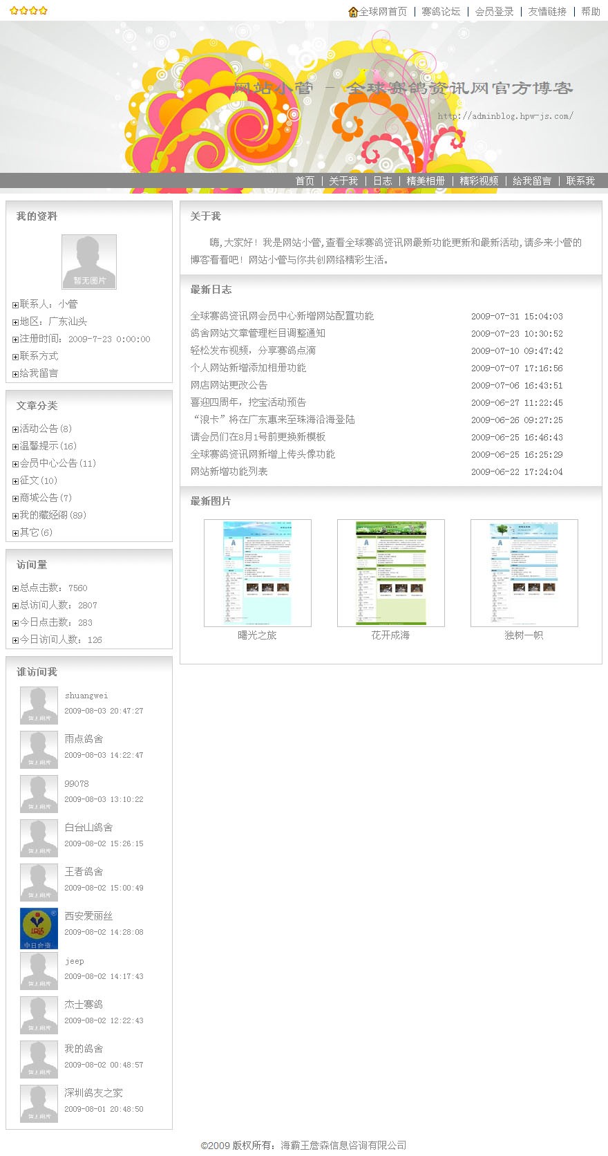Open the 我的藏经阁 (89) category
This screenshot has height=1156, width=608.
point(53,515)
